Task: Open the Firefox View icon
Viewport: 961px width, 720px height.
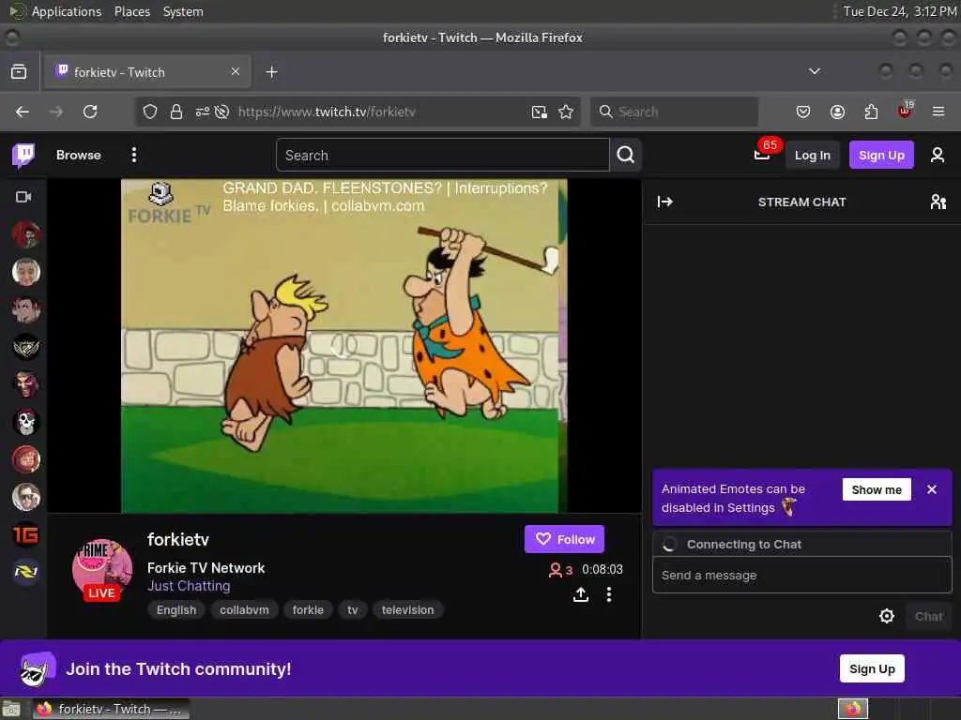Action: click(x=19, y=71)
